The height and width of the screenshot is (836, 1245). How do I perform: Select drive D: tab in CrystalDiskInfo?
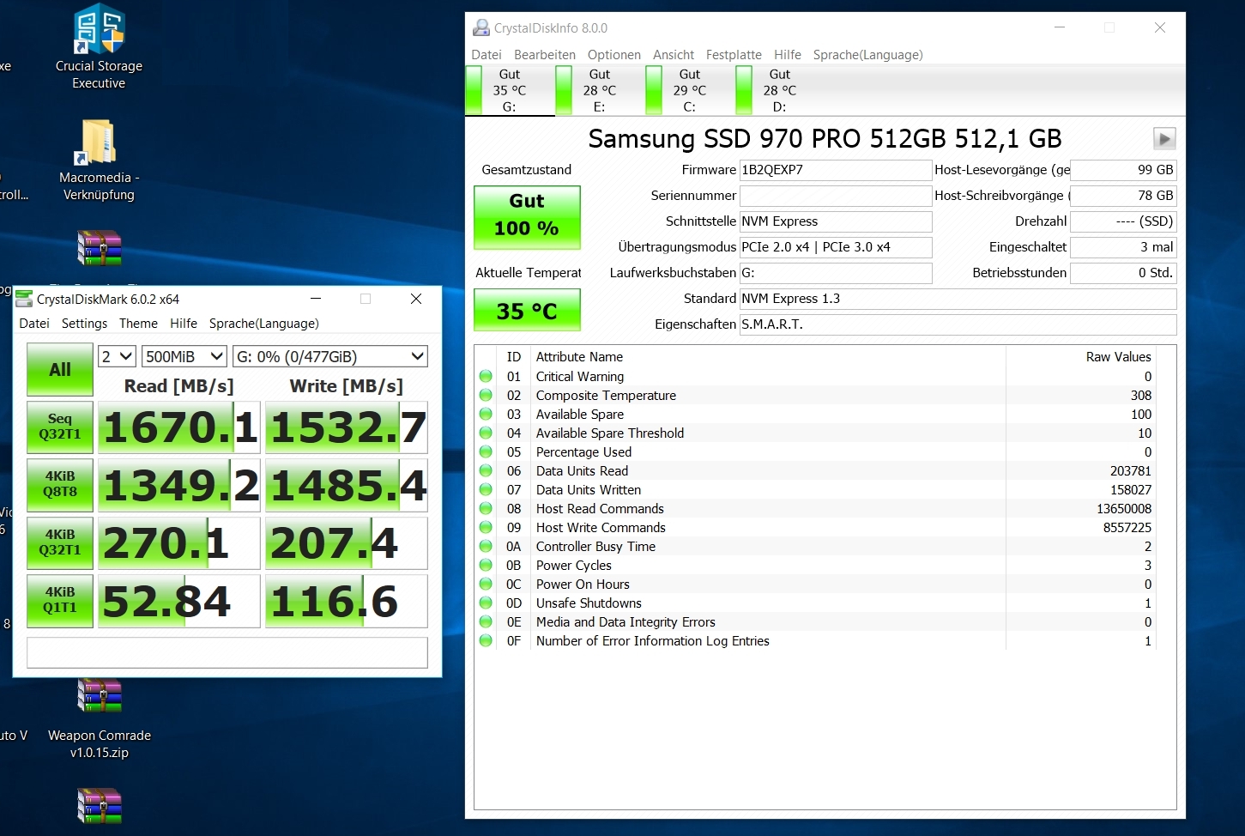pyautogui.click(x=780, y=91)
